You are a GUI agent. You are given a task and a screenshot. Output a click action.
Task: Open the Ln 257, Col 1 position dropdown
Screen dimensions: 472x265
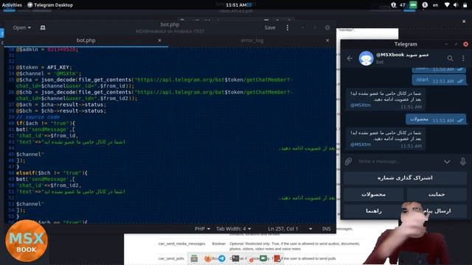(290, 229)
